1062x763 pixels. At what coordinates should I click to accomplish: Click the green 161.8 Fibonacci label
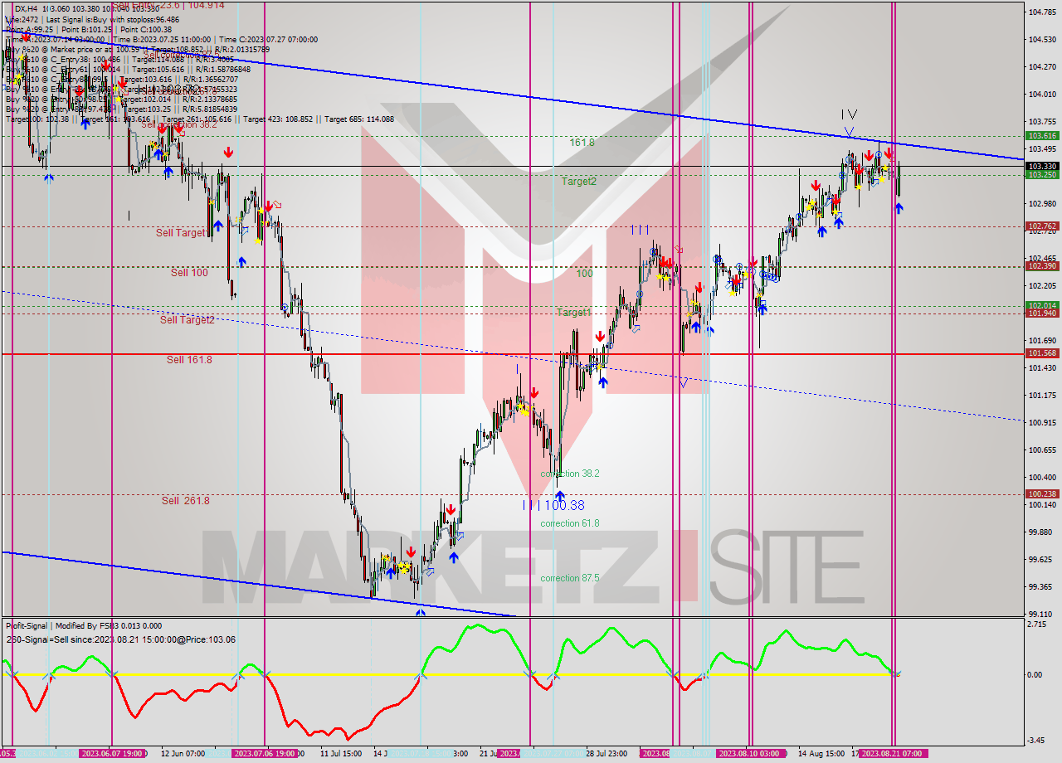tap(582, 143)
